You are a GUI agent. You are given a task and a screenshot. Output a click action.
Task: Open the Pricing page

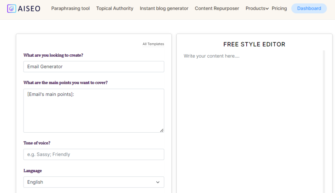point(279,8)
